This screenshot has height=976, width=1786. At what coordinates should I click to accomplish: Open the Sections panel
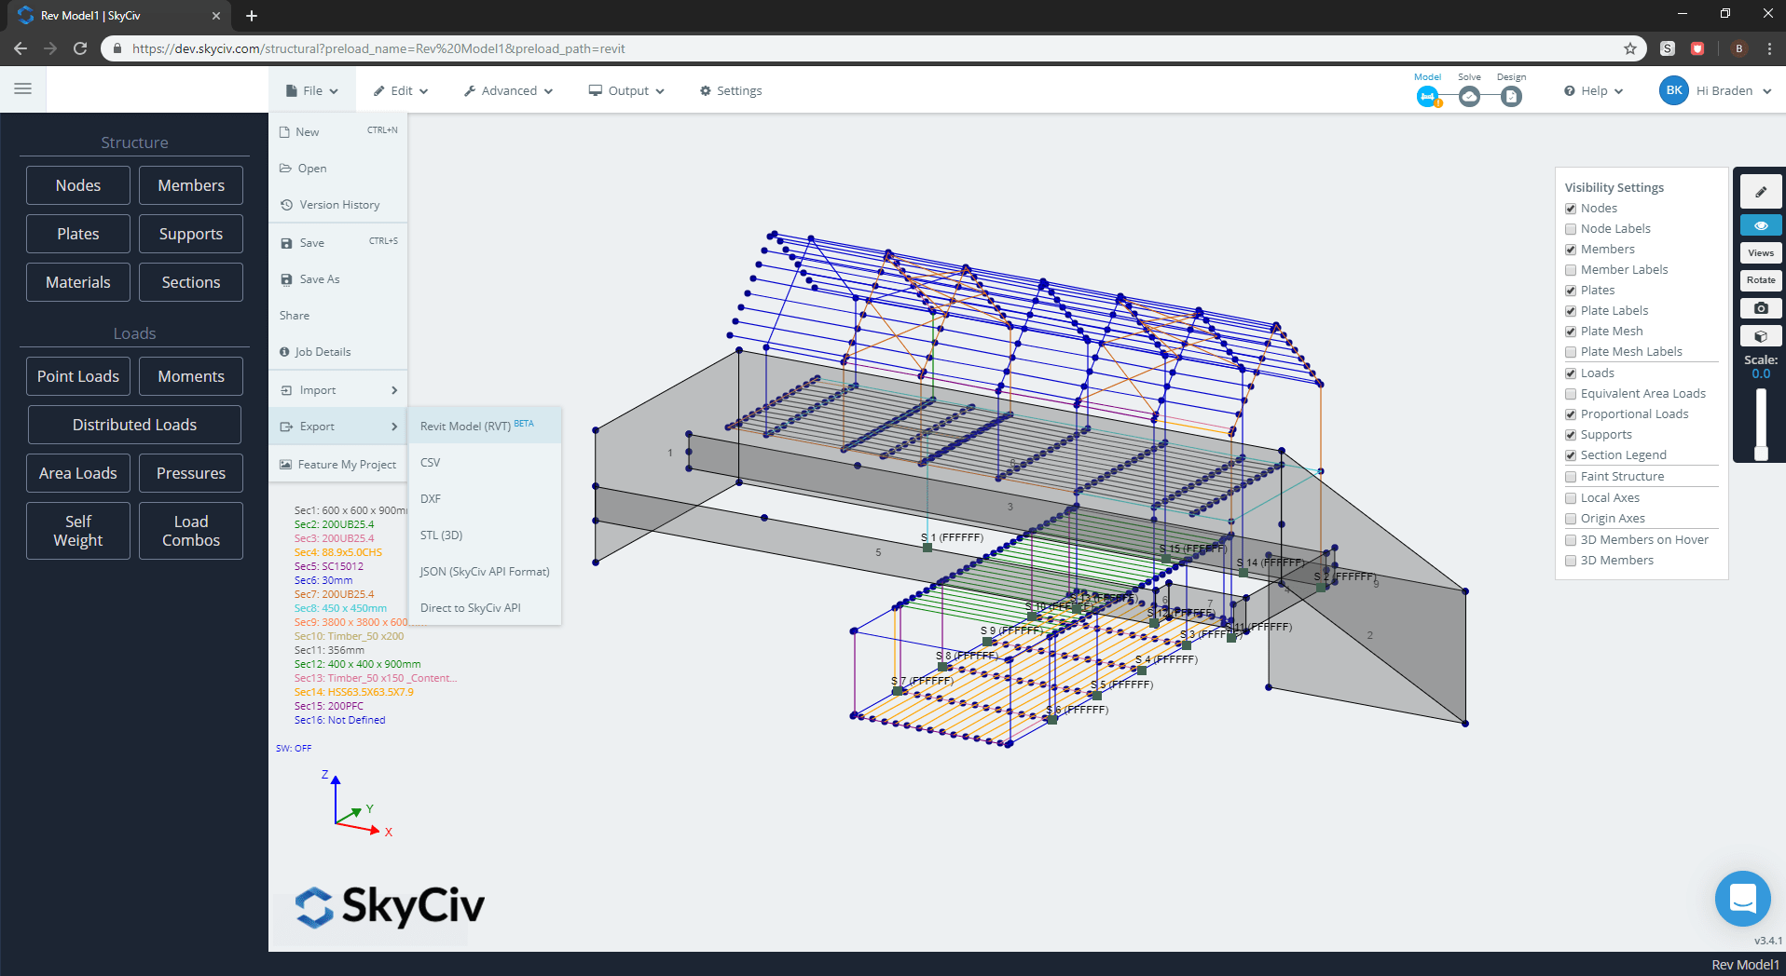coord(190,281)
